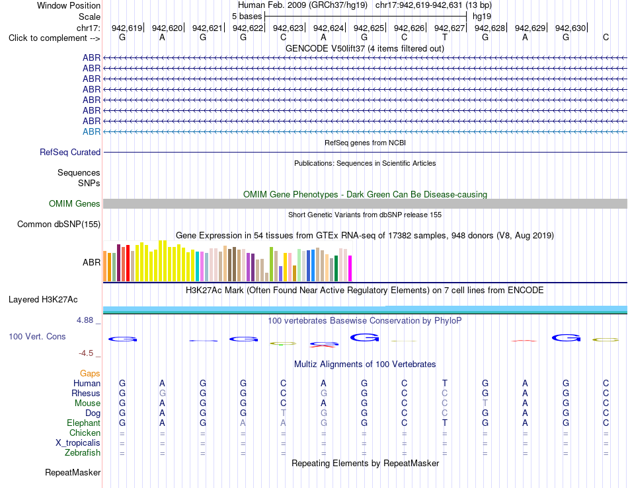Click the Rhesus species label
The height and width of the screenshot is (488, 628).
click(x=86, y=393)
